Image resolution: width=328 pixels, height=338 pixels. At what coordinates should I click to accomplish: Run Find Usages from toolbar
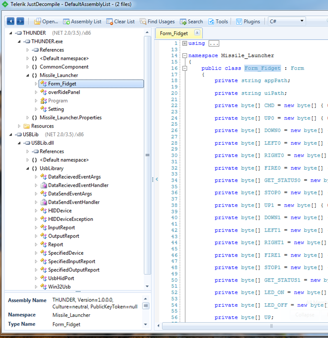click(157, 21)
